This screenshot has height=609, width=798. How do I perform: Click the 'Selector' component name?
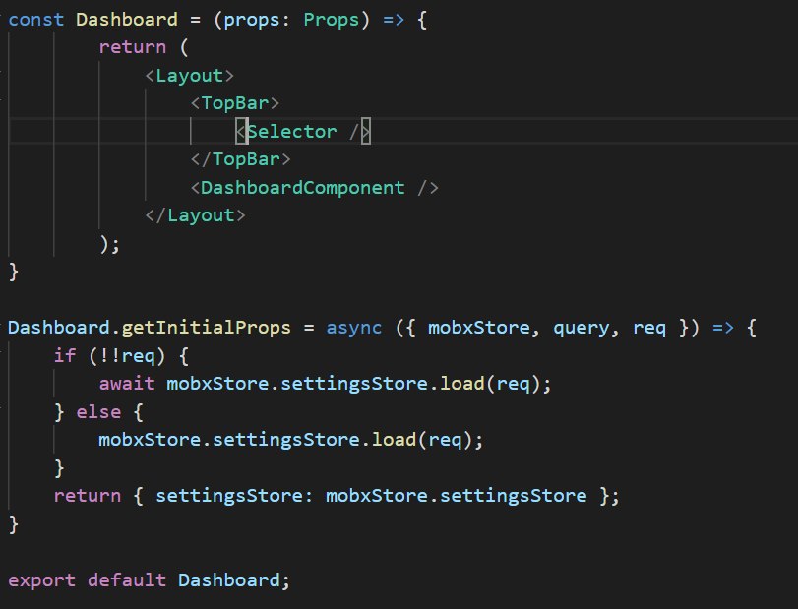[x=291, y=132]
